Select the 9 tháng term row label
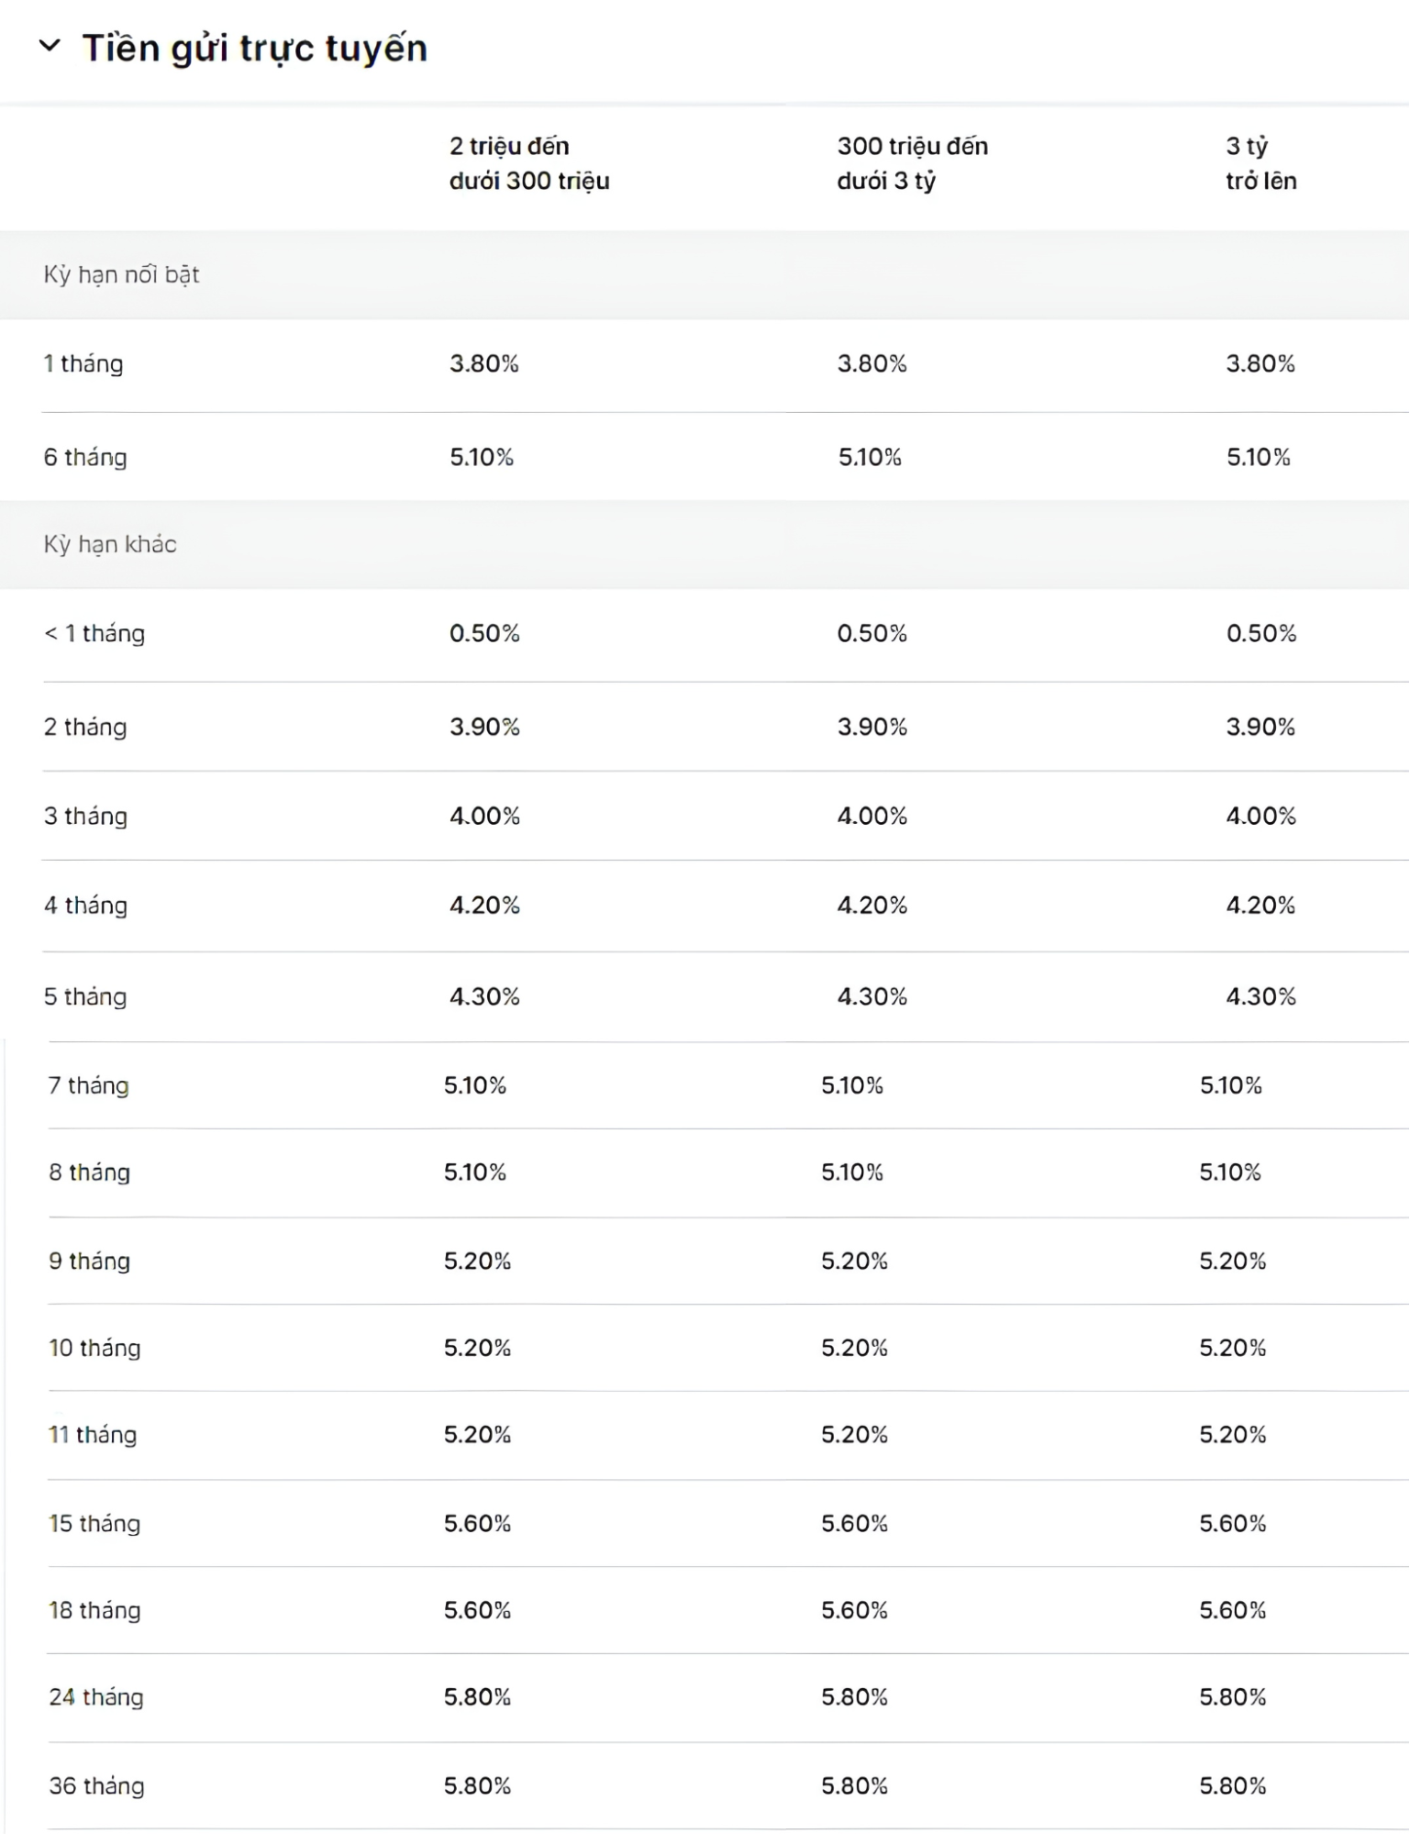This screenshot has height=1834, width=1410. 90,1261
